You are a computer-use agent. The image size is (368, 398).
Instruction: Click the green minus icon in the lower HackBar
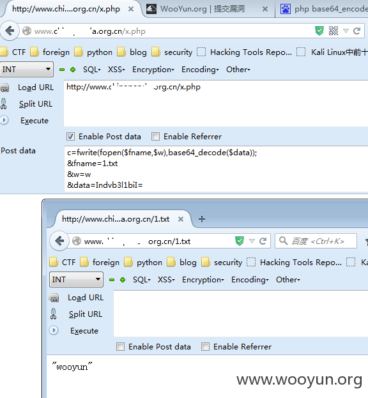click(112, 280)
